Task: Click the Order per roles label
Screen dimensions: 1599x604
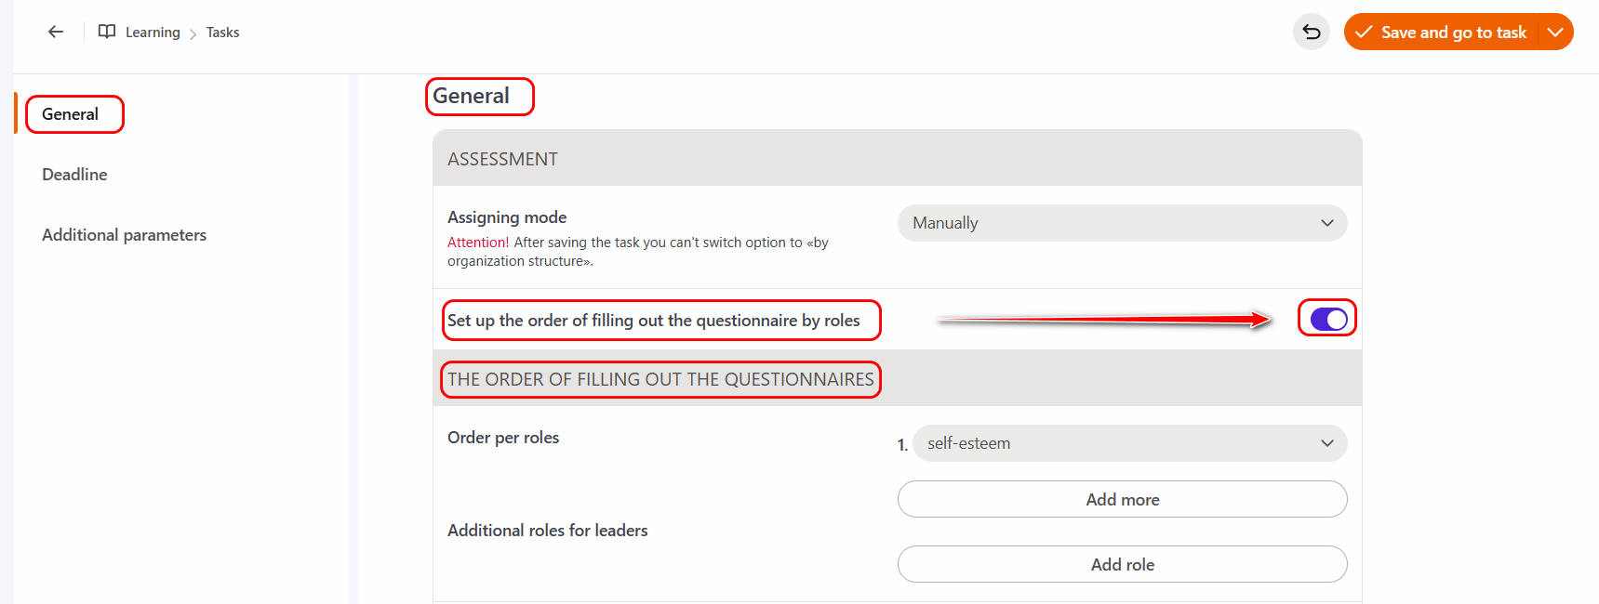Action: [503, 438]
